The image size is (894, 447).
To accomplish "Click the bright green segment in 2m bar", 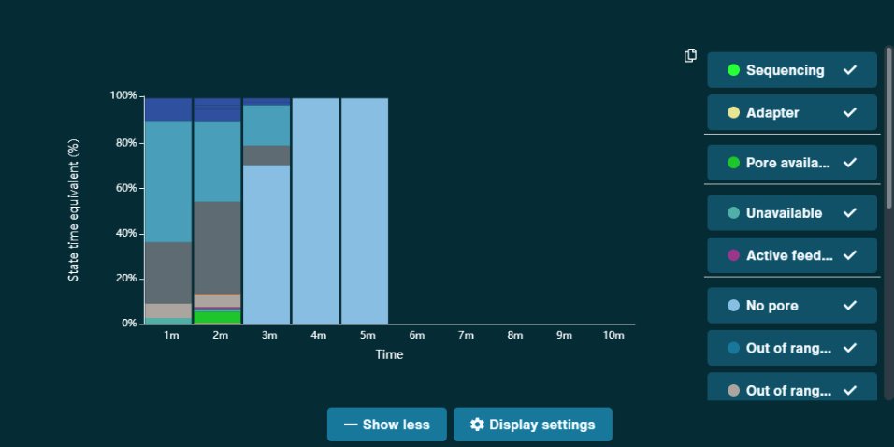I will click(x=217, y=317).
